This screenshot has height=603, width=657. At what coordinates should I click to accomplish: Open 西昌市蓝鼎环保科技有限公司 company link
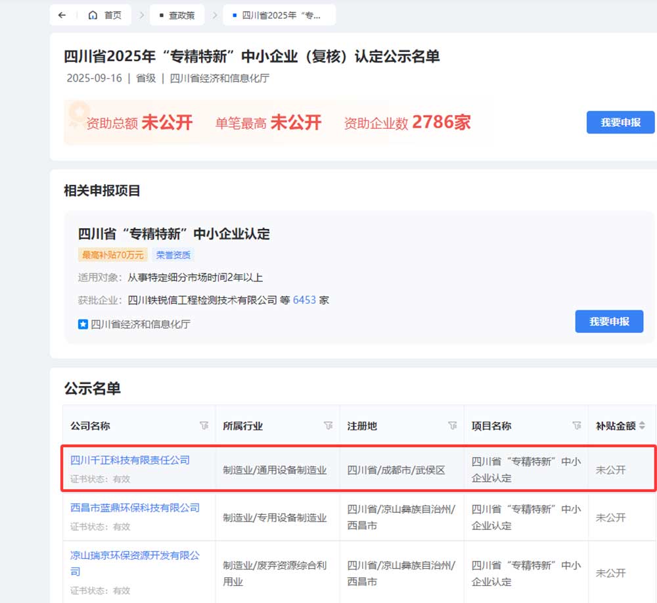(135, 508)
